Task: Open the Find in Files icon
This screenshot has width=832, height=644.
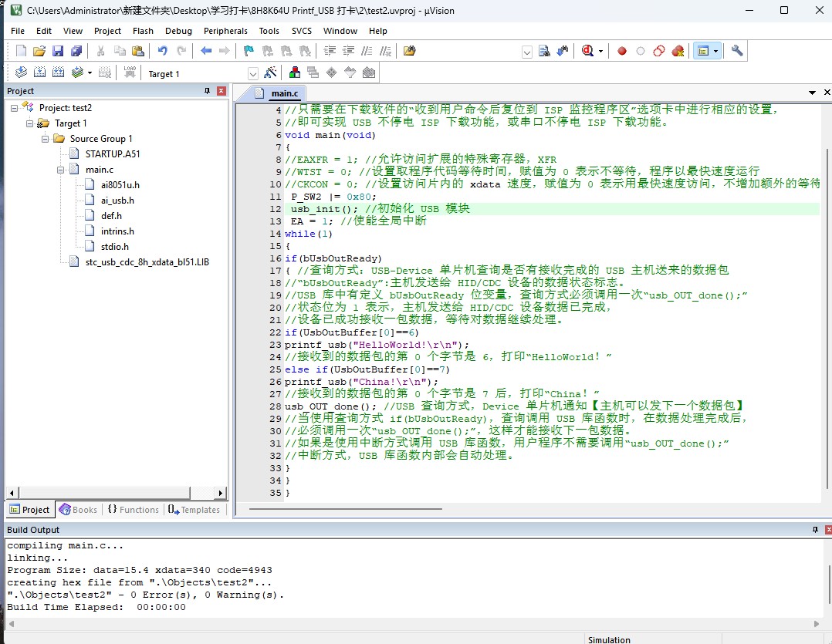Action: (x=409, y=51)
